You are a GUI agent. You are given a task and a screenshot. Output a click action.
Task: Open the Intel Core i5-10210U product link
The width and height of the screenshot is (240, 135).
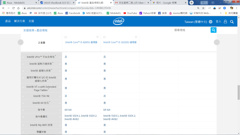coord(120,42)
